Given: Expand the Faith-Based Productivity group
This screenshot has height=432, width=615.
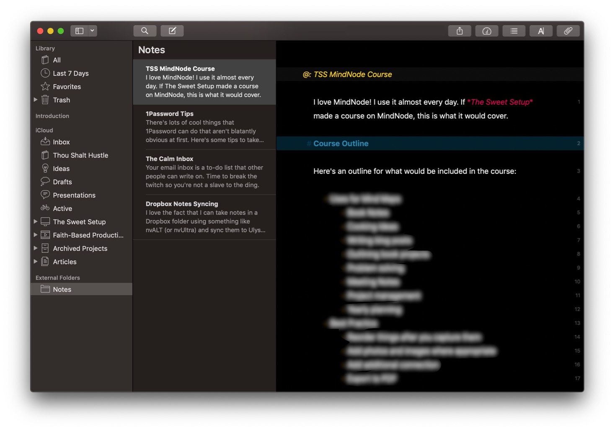Looking at the screenshot, I should (x=36, y=235).
